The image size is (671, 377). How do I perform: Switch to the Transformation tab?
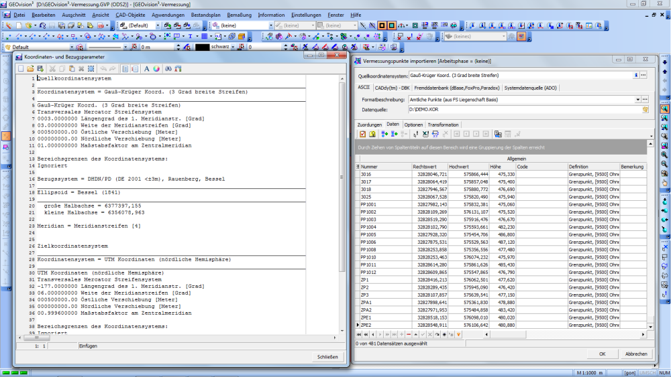coord(443,125)
